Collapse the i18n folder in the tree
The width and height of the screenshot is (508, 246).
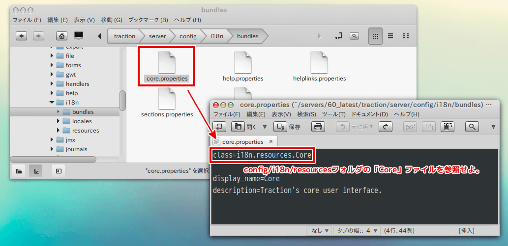tap(52, 103)
